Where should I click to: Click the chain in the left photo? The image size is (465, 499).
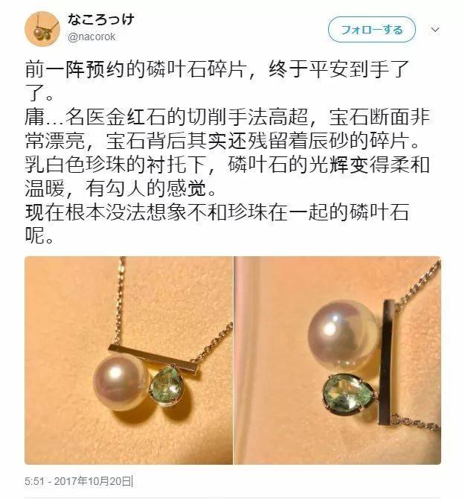pyautogui.click(x=120, y=301)
